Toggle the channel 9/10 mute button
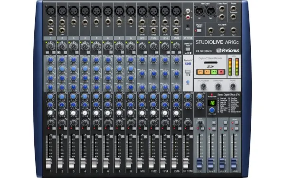The height and width of the screenshot is (178, 285). (145, 129)
